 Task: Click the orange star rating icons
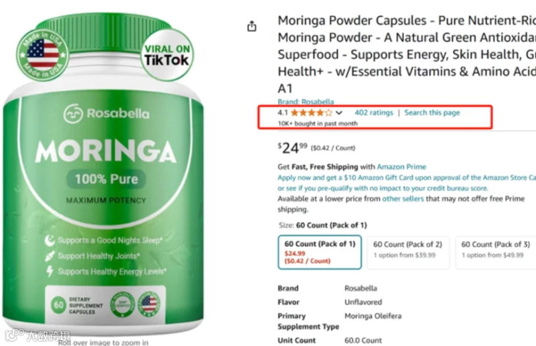(x=312, y=112)
